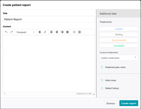This screenshot has width=141, height=109.
Task: Redo the last undone edit
Action: pos(12,32)
